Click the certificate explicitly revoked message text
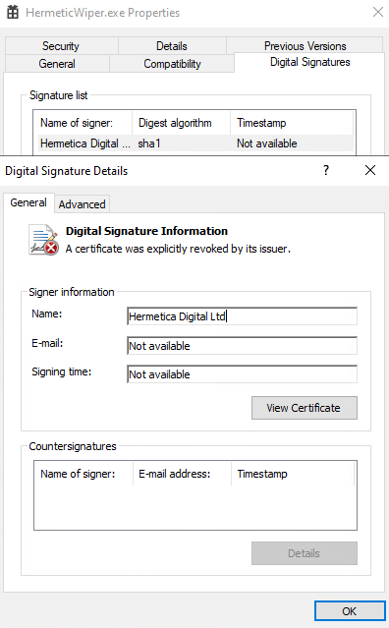 tap(178, 249)
